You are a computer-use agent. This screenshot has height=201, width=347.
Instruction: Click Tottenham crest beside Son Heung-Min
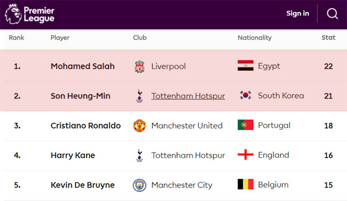[x=139, y=96]
